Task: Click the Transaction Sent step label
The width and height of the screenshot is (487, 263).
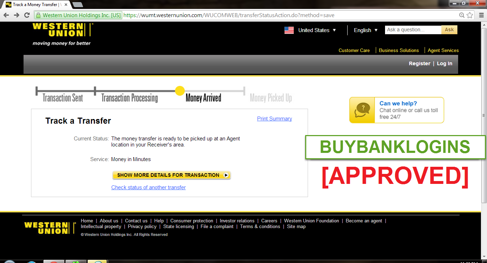Action: click(x=63, y=98)
